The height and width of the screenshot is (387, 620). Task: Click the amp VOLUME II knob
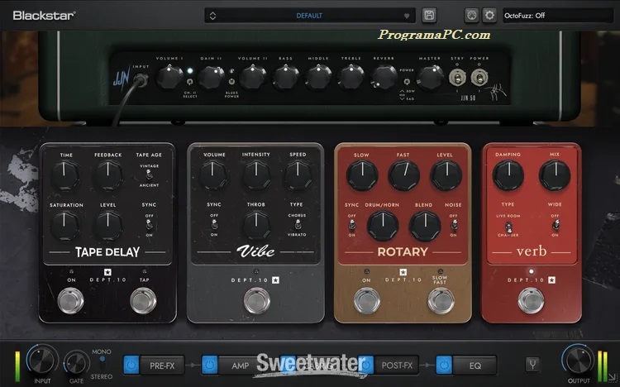click(x=253, y=77)
